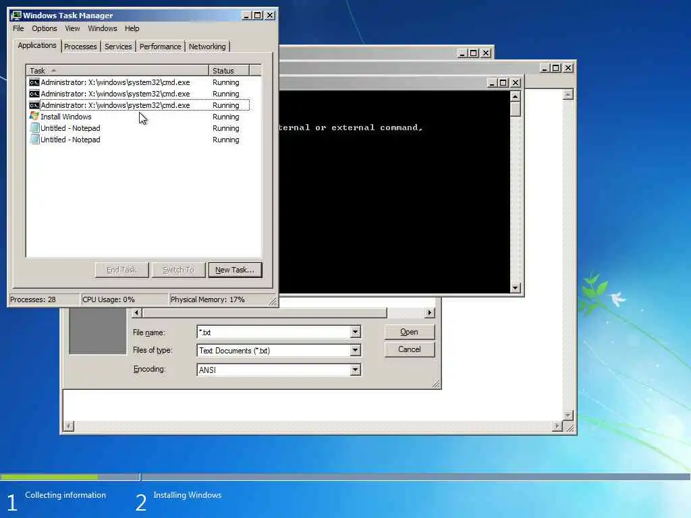Click the Notepad horizontal scroll left arrow

pyautogui.click(x=68, y=426)
